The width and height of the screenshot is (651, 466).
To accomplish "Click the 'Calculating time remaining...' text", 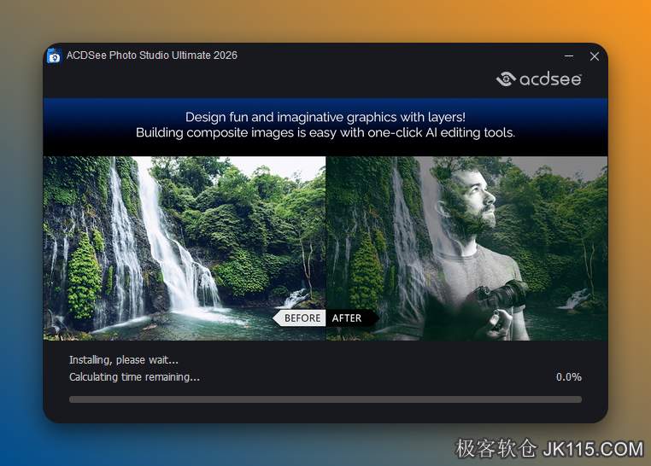I will [x=134, y=377].
